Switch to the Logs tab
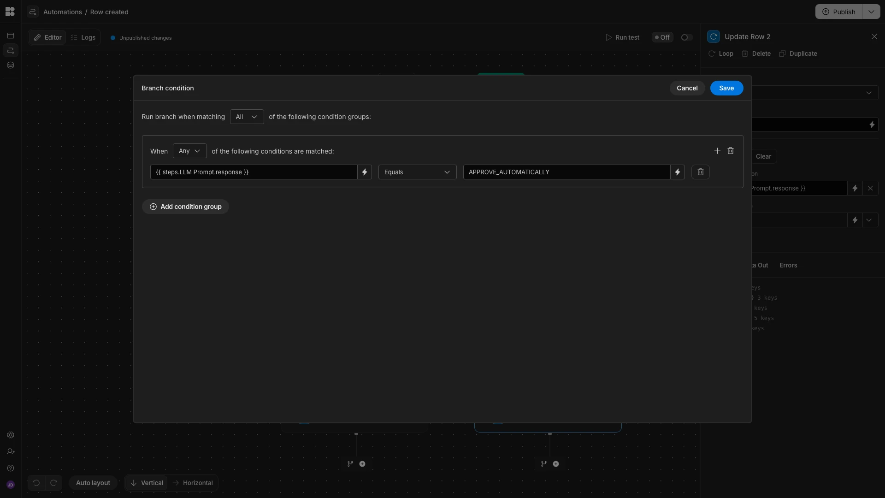The width and height of the screenshot is (885, 498). [x=83, y=37]
